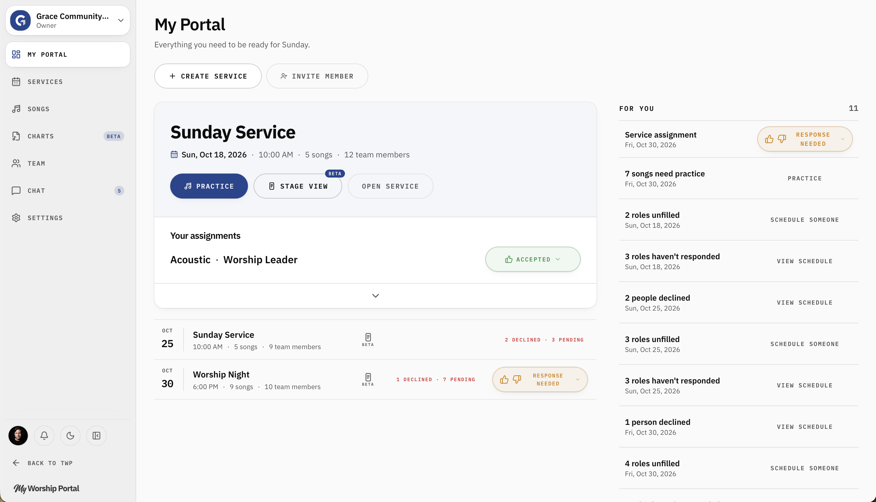Click Stage View icon on Oct 25 row

pos(368,339)
